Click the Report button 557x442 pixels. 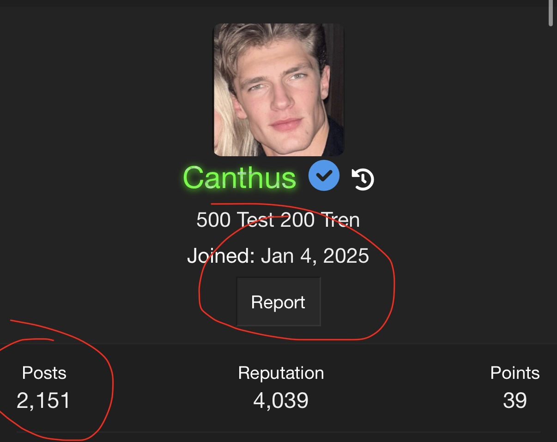pos(278,302)
